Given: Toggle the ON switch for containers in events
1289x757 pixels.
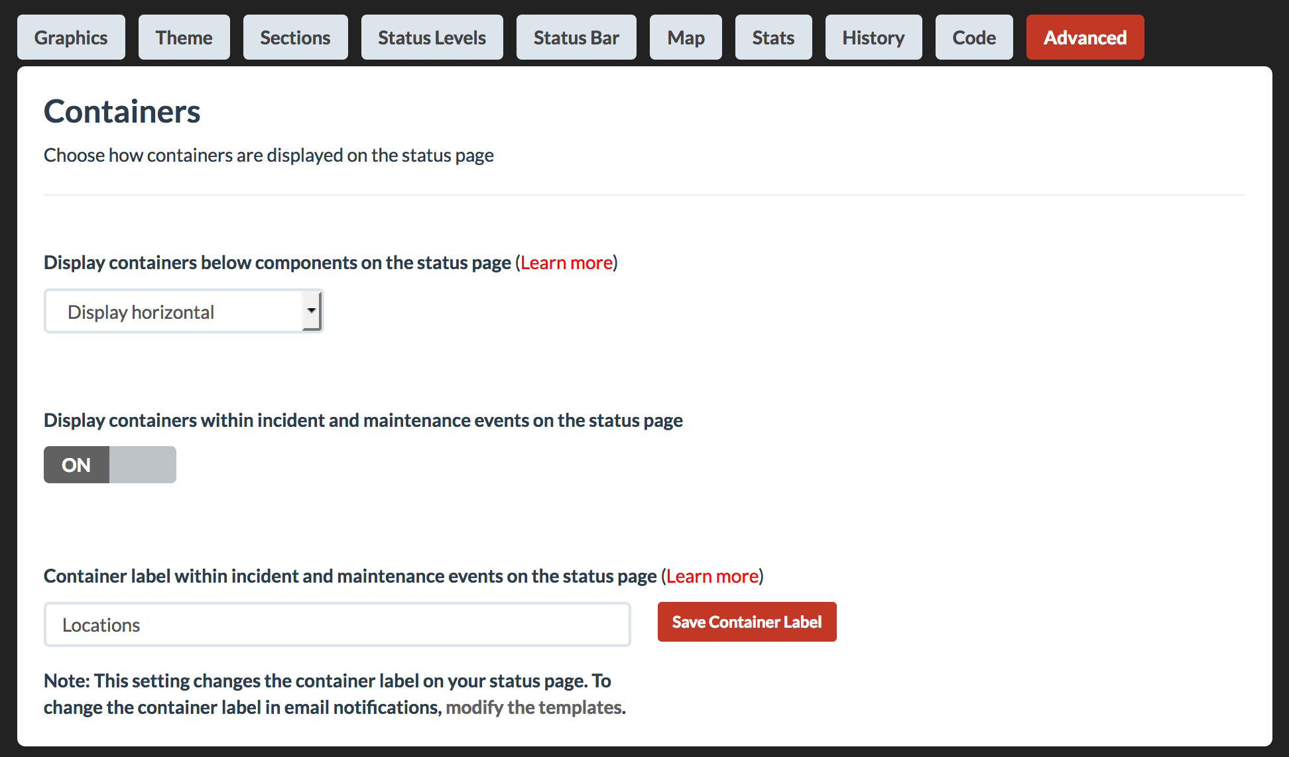Looking at the screenshot, I should [110, 465].
